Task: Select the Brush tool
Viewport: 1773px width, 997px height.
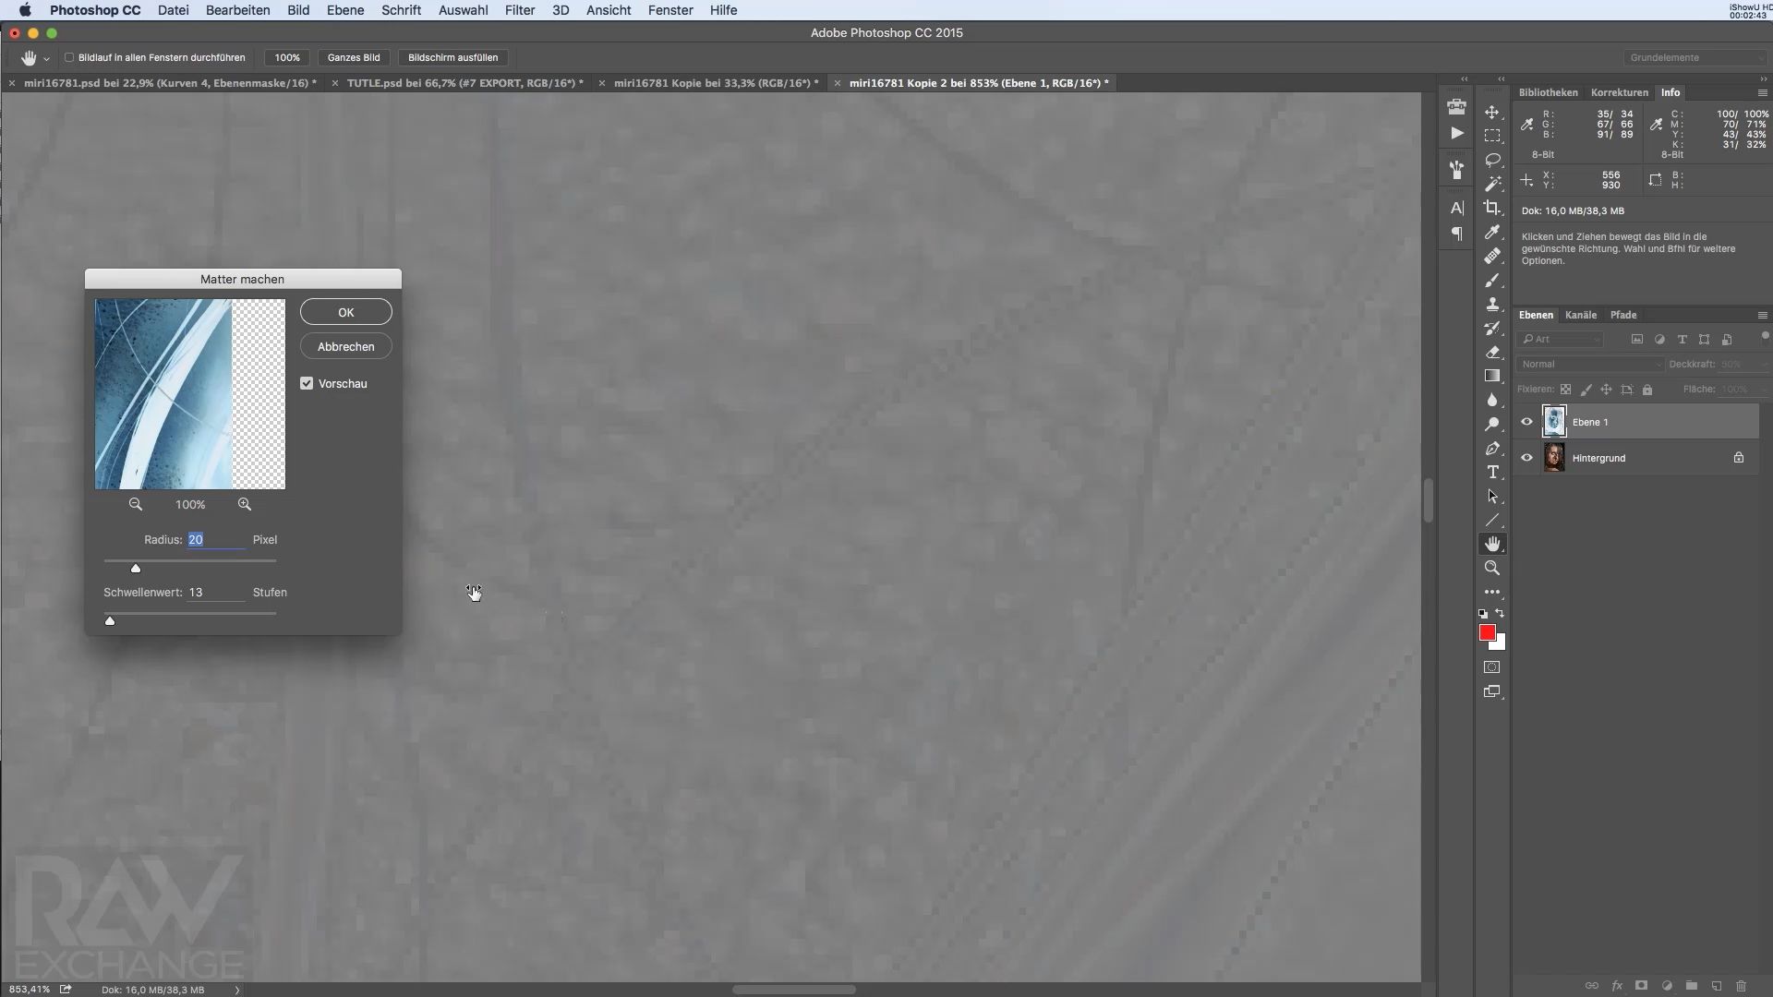Action: click(x=1491, y=280)
